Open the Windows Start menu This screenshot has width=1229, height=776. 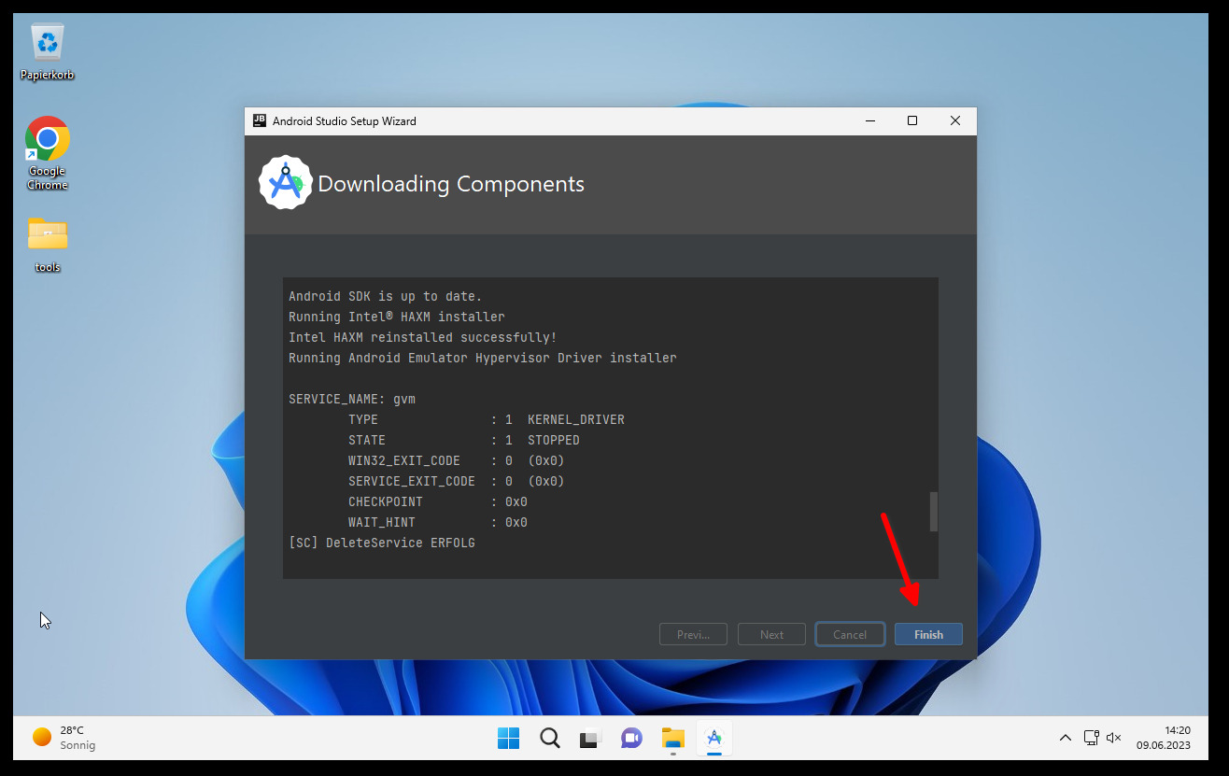pos(508,738)
